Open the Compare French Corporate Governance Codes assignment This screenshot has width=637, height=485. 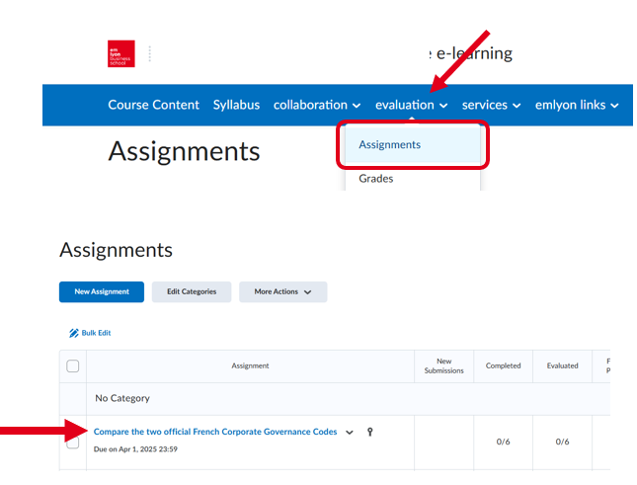click(x=215, y=432)
